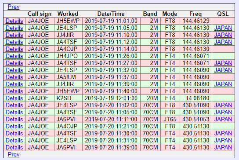This screenshot has width=239, height=160.
Task: Open Details for JA6PVI on 2019-07-20 11:39:00
Action: click(14, 147)
